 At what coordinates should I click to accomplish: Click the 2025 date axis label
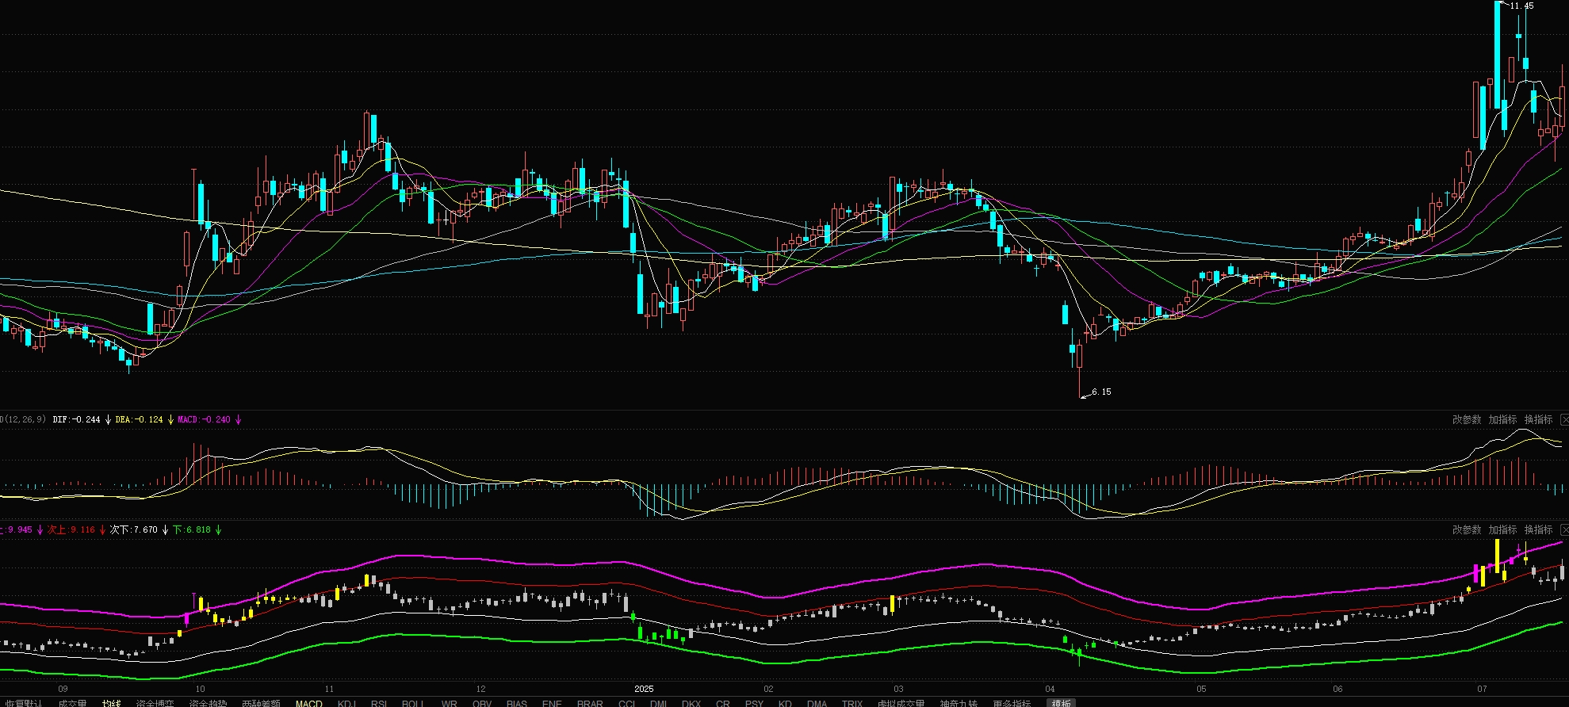point(644,689)
